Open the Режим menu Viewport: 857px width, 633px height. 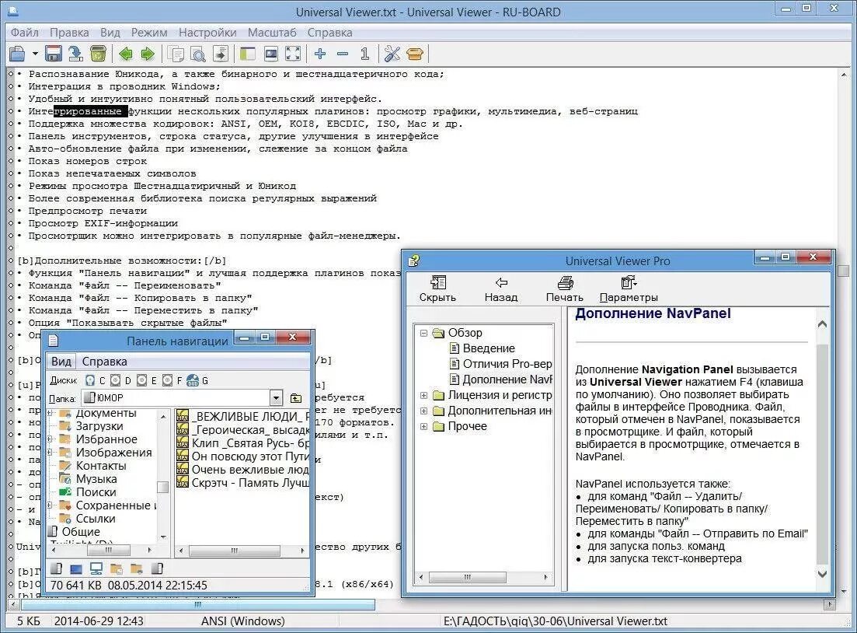pos(149,33)
